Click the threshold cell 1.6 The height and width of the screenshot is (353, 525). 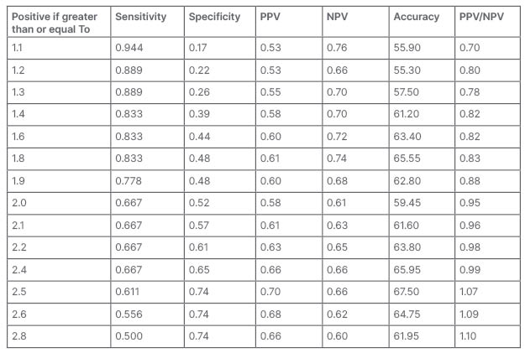pyautogui.click(x=18, y=137)
